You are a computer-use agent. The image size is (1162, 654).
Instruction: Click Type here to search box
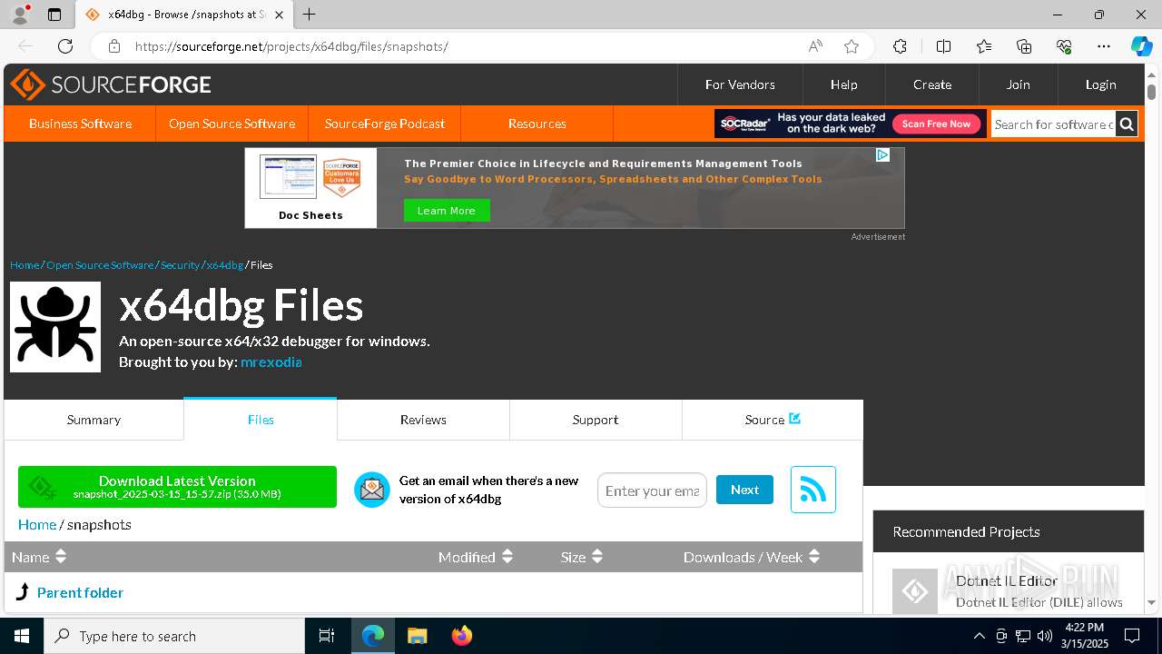click(x=174, y=636)
